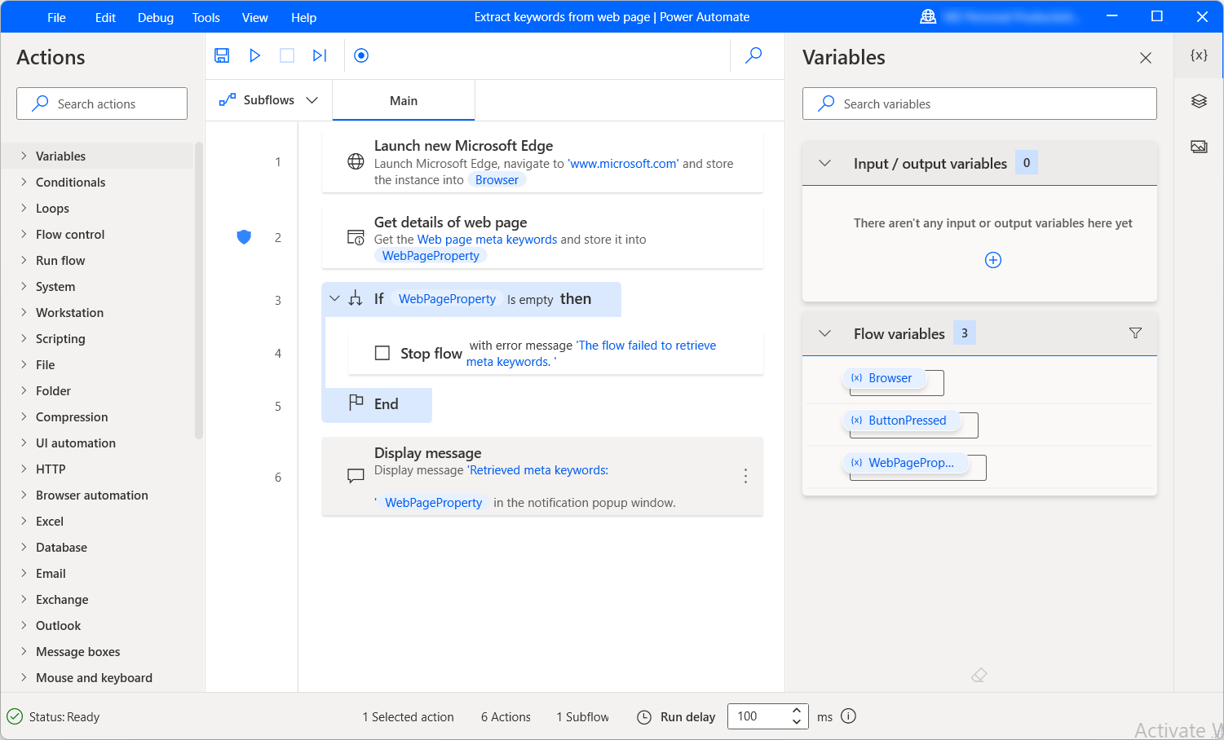The image size is (1224, 740).
Task: Expand the Excel action group
Action: (x=23, y=521)
